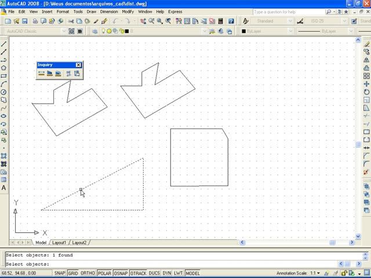Close the Inquiry floating toolbar
The height and width of the screenshot is (278, 371).
coord(79,65)
